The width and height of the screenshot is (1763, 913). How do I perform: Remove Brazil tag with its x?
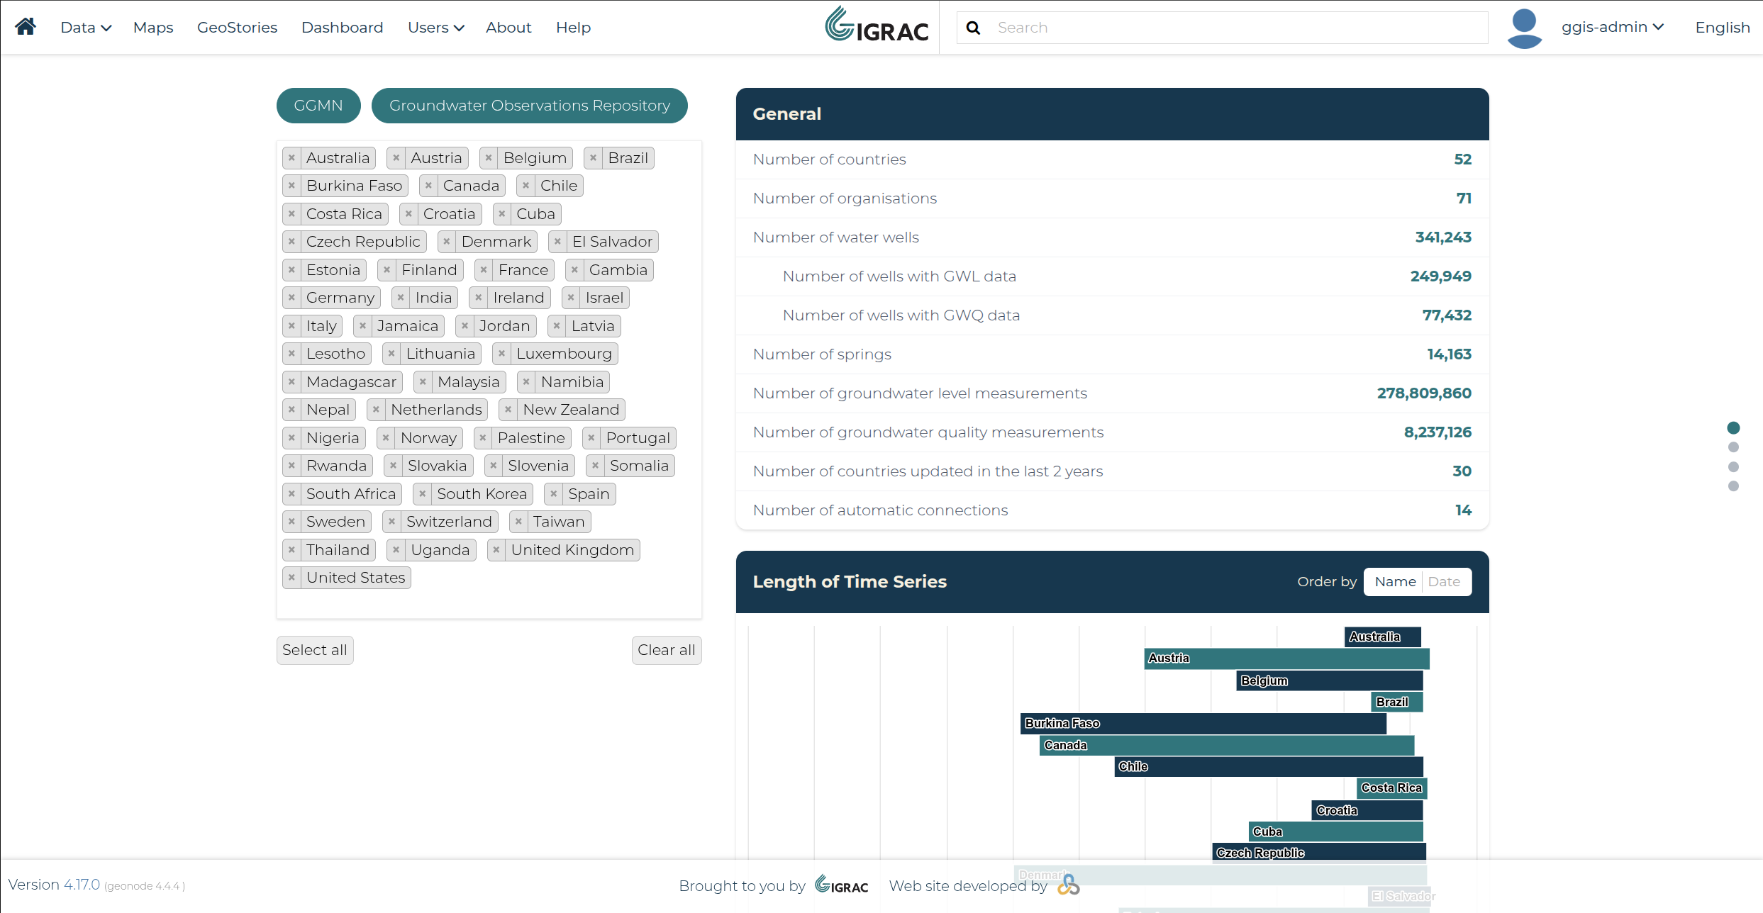pos(594,158)
